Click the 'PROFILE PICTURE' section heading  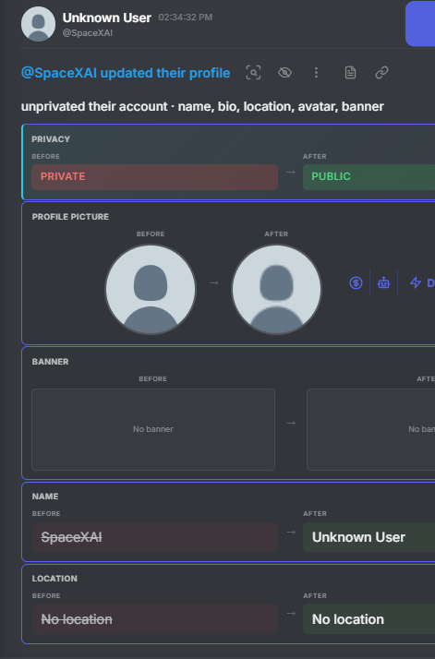coord(70,217)
